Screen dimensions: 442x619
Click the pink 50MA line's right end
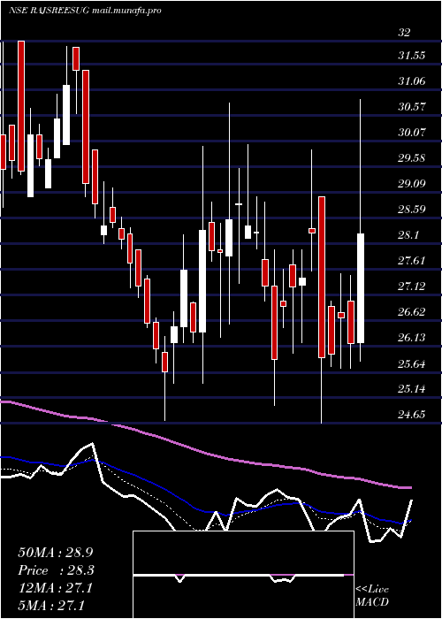click(409, 488)
